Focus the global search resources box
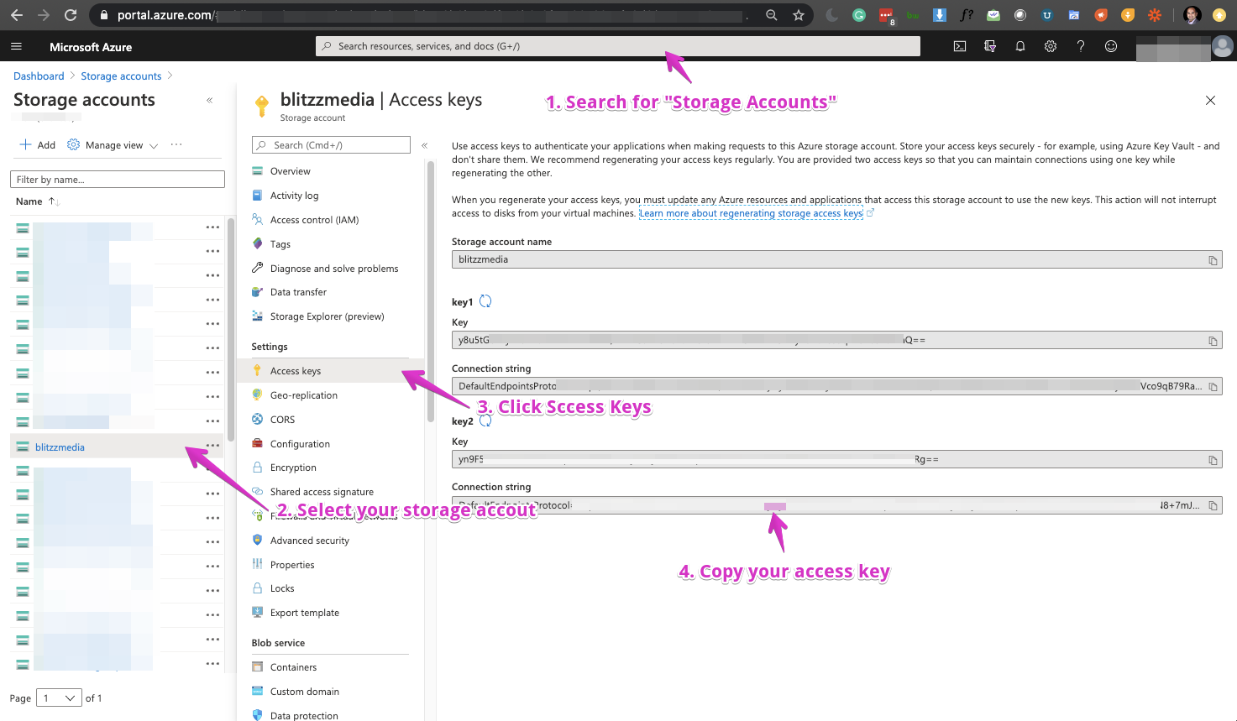Screen dimensions: 1237x721 [x=618, y=46]
